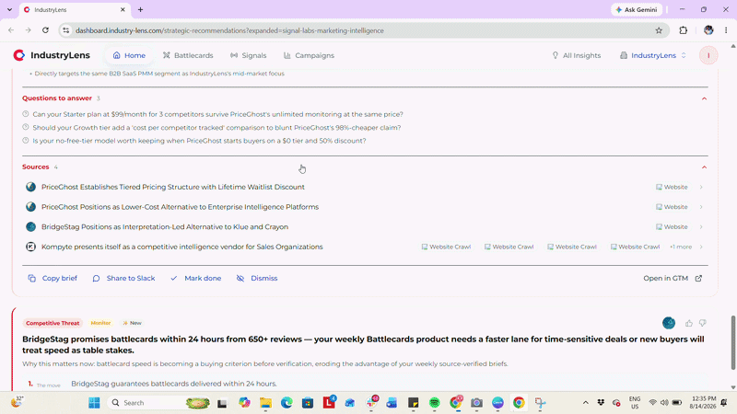Open File Explorer from taskbar
The width and height of the screenshot is (737, 414).
[265, 403]
